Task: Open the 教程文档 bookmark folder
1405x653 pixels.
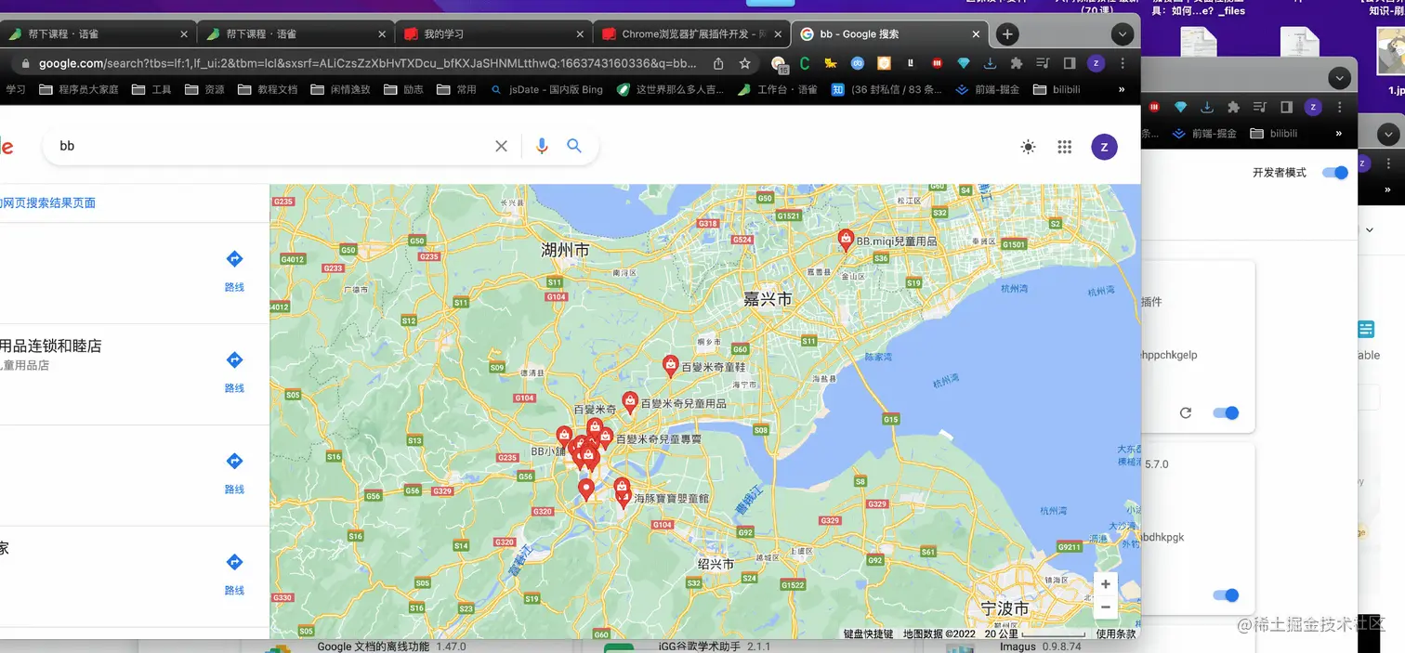Action: coord(268,89)
